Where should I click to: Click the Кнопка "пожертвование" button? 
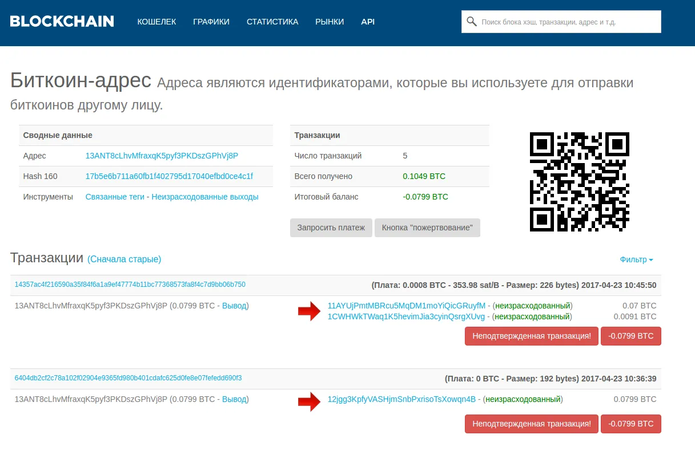coord(427,227)
